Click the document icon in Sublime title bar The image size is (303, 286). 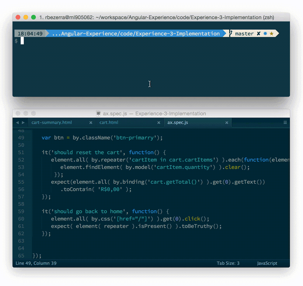click(98, 113)
